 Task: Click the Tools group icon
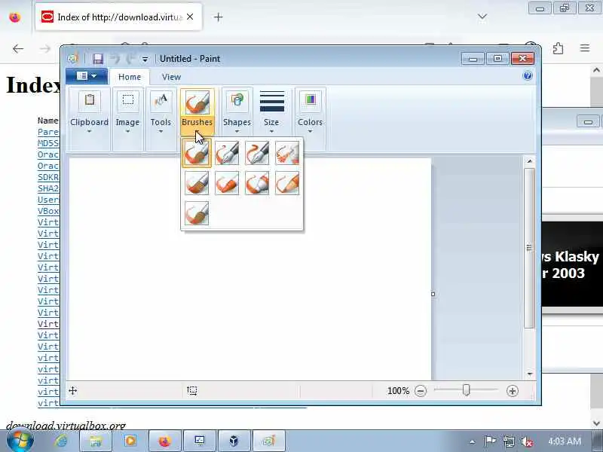pyautogui.click(x=161, y=100)
